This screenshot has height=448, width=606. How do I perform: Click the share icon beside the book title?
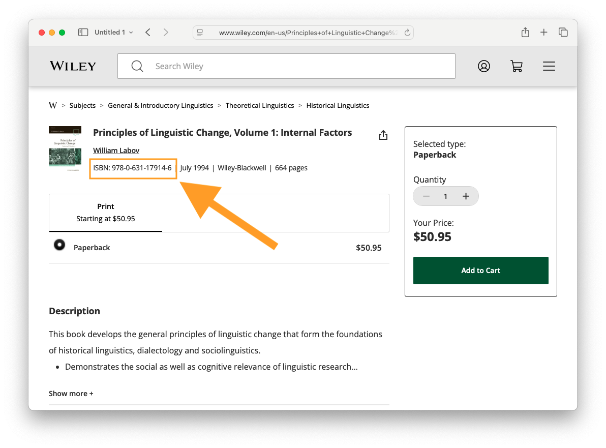click(383, 135)
